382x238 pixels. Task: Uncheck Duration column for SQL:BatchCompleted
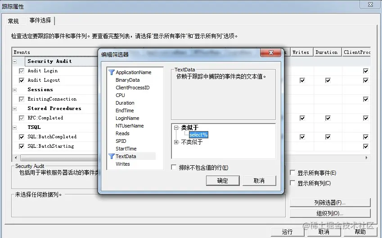coord(328,137)
